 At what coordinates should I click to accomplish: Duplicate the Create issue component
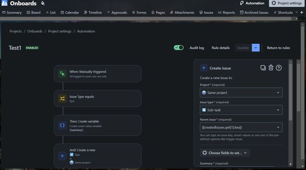[263, 68]
